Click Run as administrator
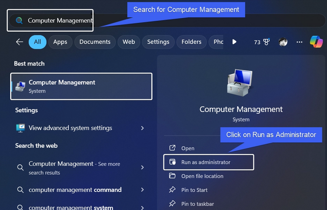This screenshot has width=327, height=210. point(209,162)
